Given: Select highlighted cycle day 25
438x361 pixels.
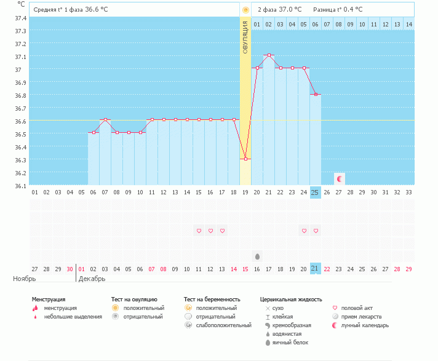Looking at the screenshot, I should click(x=315, y=192).
